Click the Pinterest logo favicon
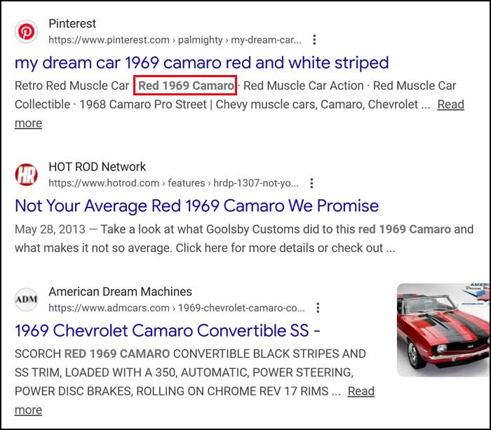Image resolution: width=491 pixels, height=430 pixels. (27, 32)
